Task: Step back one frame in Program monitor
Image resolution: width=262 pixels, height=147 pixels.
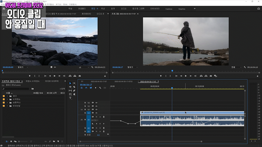Action: [181, 76]
